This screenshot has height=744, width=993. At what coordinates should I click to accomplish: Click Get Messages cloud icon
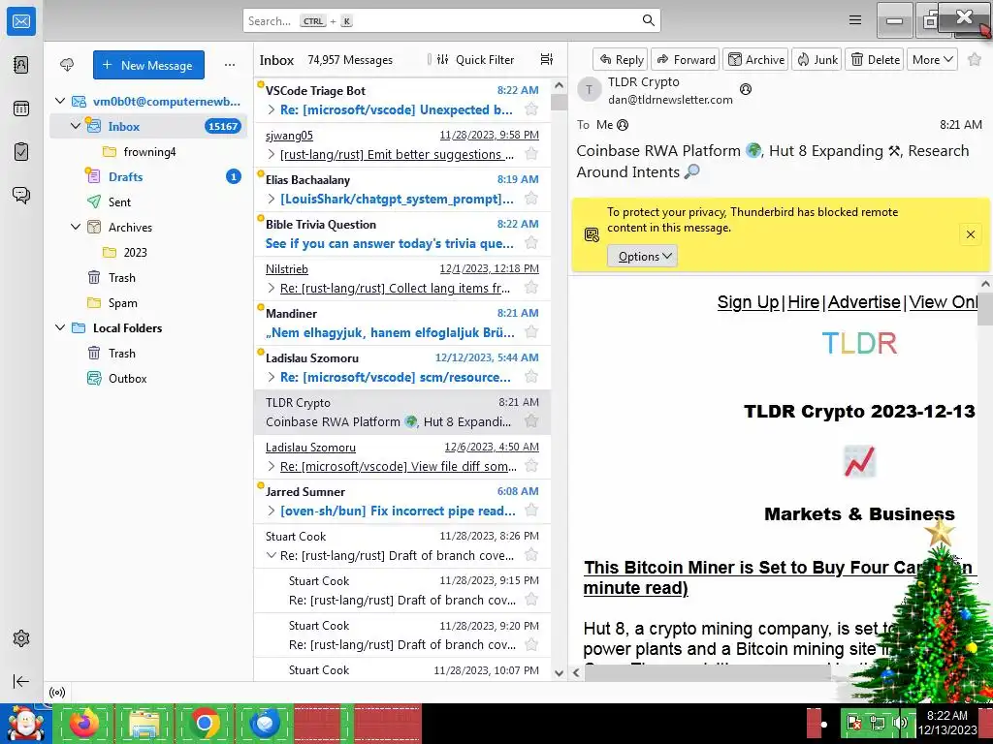67,65
